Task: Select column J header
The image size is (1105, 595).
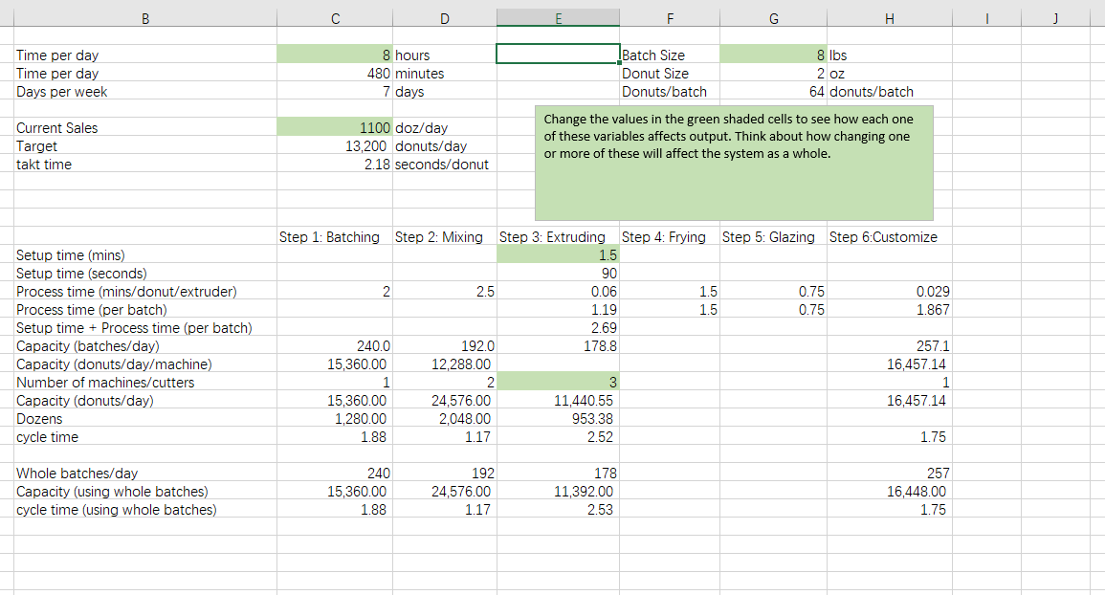Action: 1055,17
